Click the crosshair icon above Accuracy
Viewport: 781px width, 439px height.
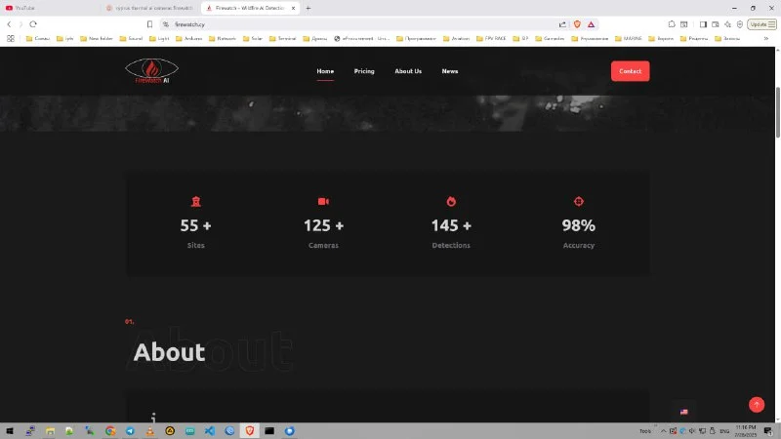tap(578, 201)
